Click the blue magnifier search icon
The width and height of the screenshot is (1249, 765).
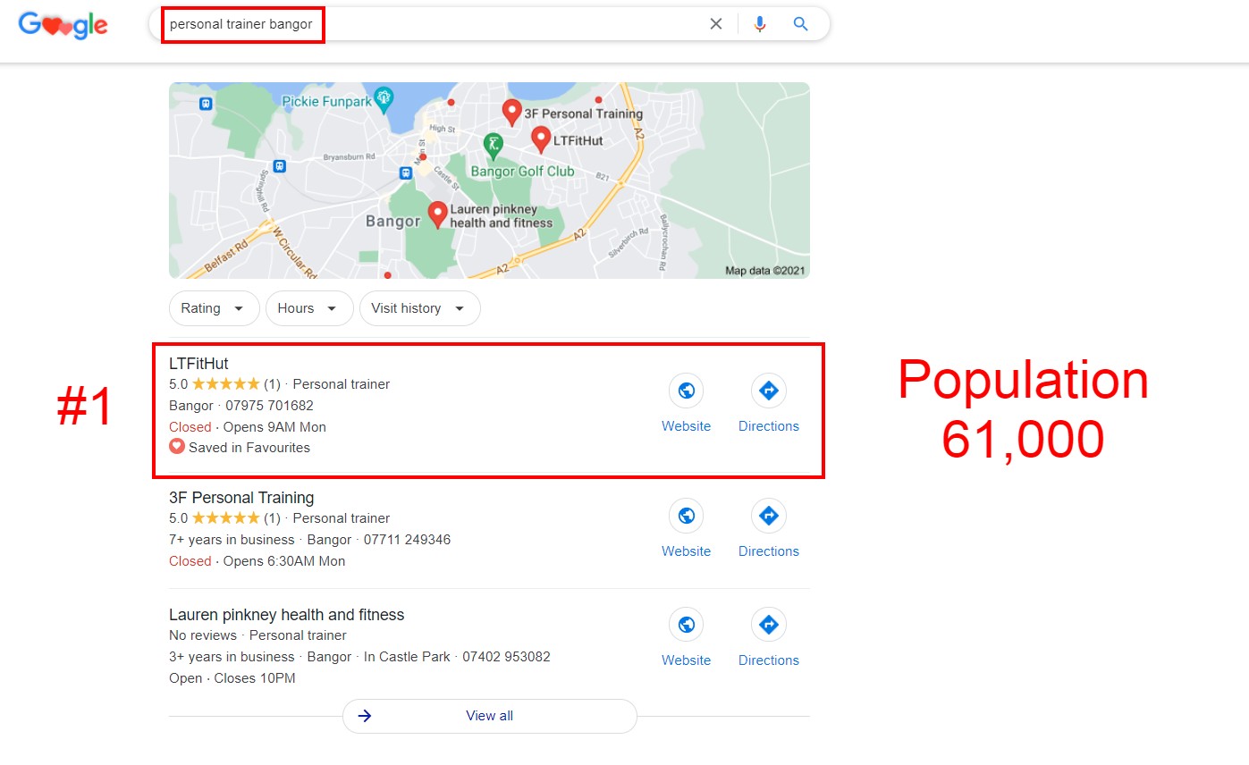pos(801,24)
